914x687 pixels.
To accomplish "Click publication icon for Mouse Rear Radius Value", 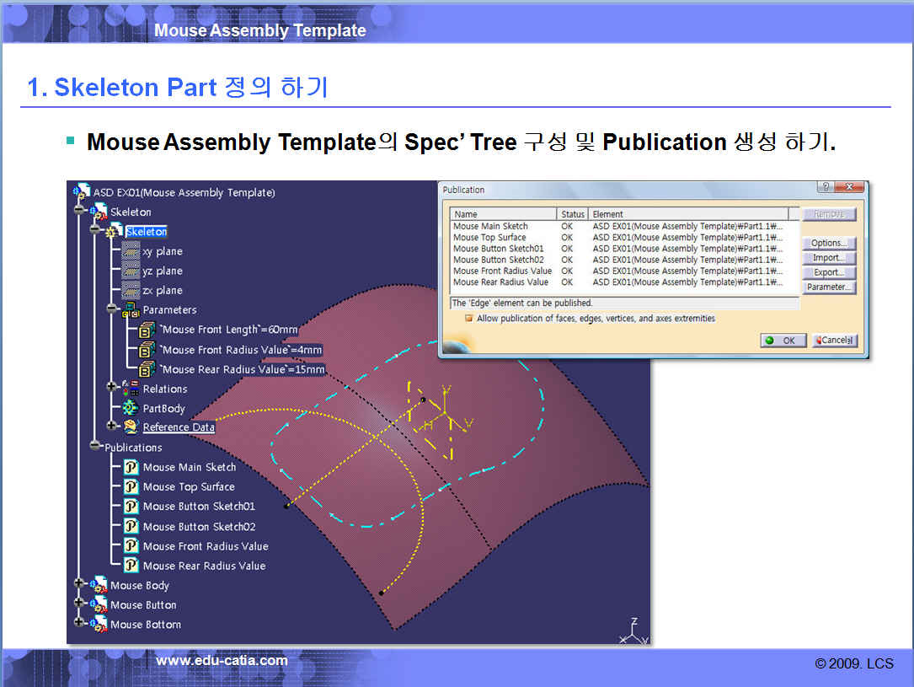I will 131,565.
